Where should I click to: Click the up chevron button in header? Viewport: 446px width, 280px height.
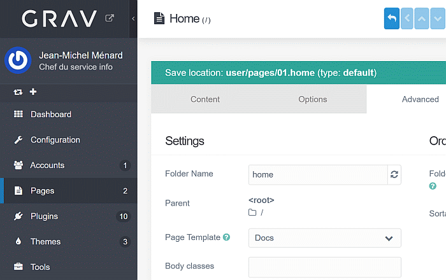[x=422, y=19]
